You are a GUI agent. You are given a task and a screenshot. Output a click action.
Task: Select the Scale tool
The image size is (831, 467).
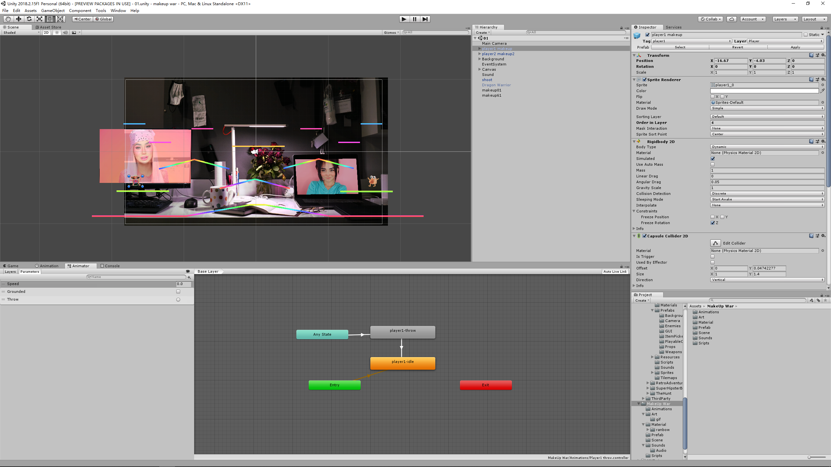[39, 19]
